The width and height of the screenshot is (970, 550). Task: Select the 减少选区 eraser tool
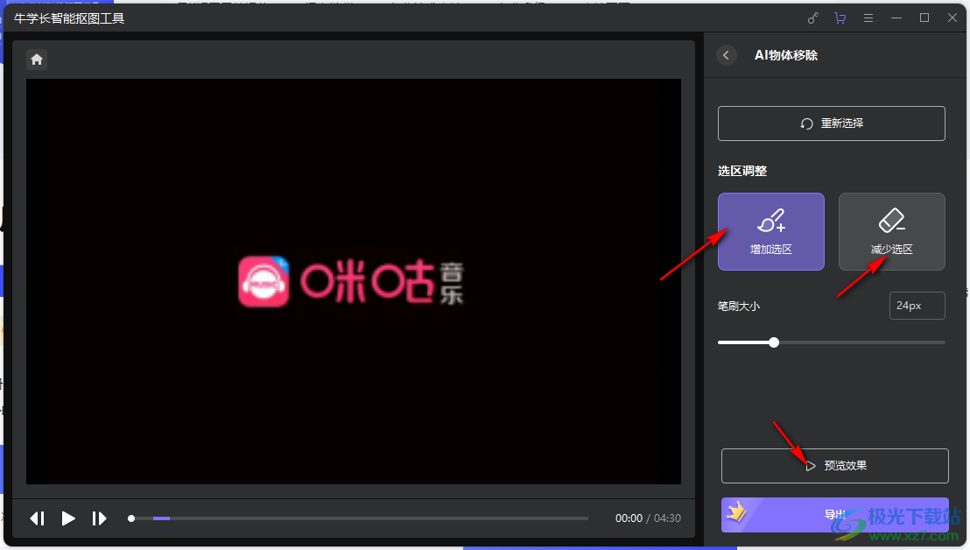(x=891, y=231)
